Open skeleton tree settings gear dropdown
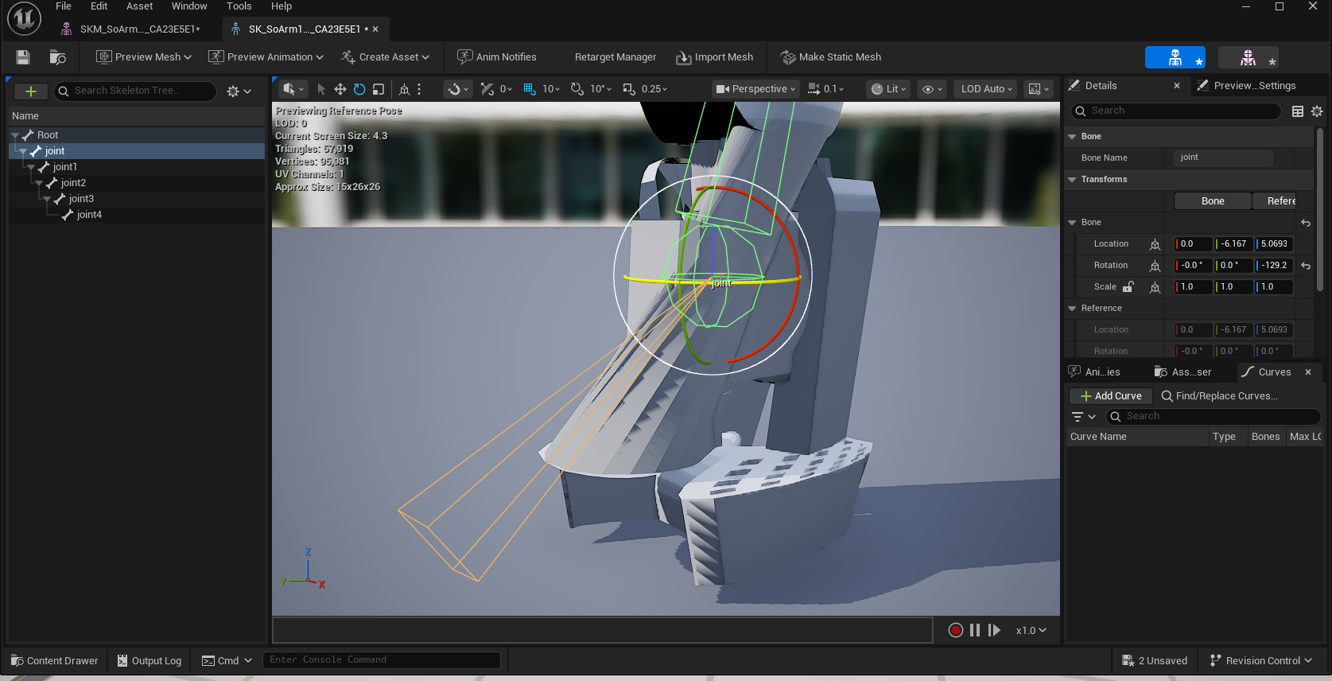Viewport: 1332px width, 681px height. tap(239, 91)
